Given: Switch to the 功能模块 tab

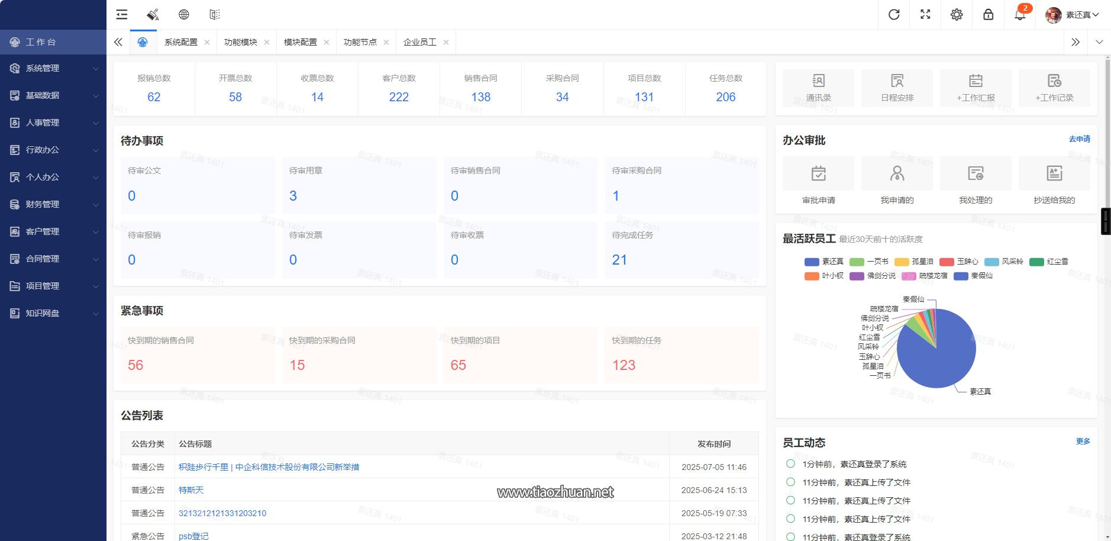Looking at the screenshot, I should [x=241, y=42].
